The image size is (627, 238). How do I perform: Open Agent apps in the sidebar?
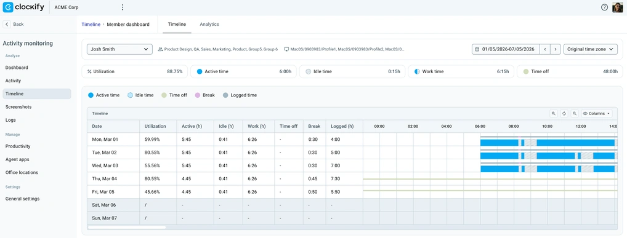coord(17,159)
